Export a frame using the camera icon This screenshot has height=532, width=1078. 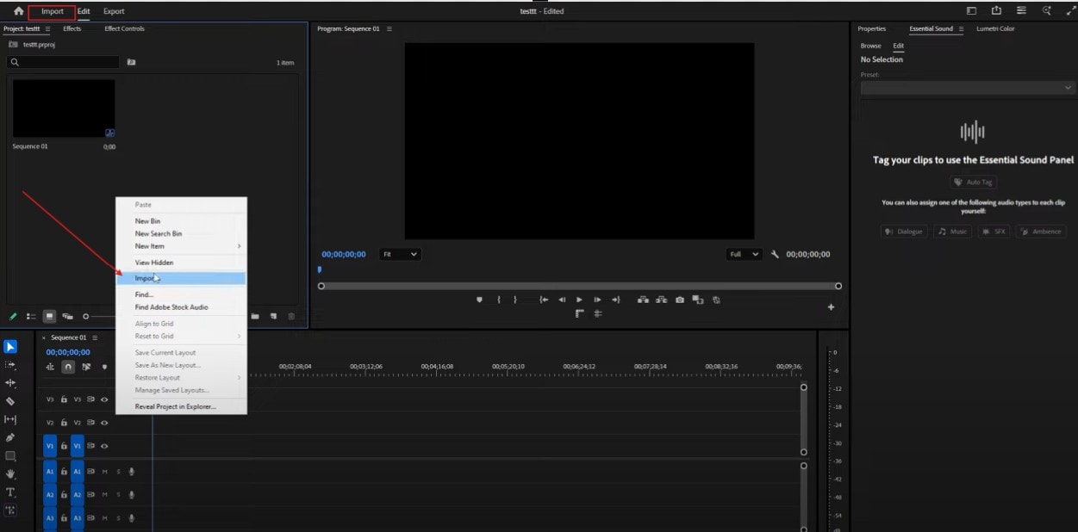(x=680, y=300)
